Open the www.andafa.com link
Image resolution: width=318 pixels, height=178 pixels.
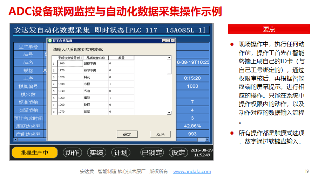click(192, 171)
